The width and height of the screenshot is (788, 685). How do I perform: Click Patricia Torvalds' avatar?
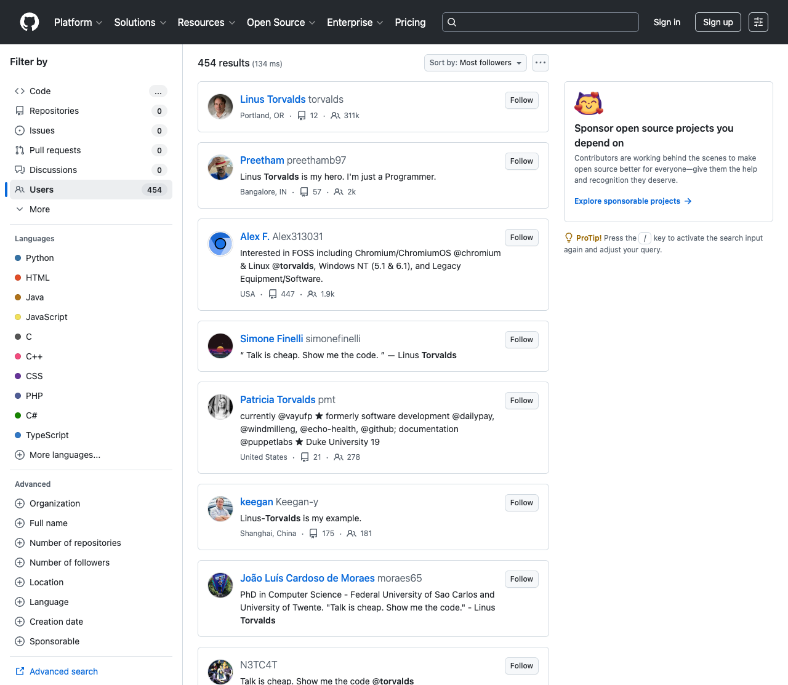coord(220,407)
